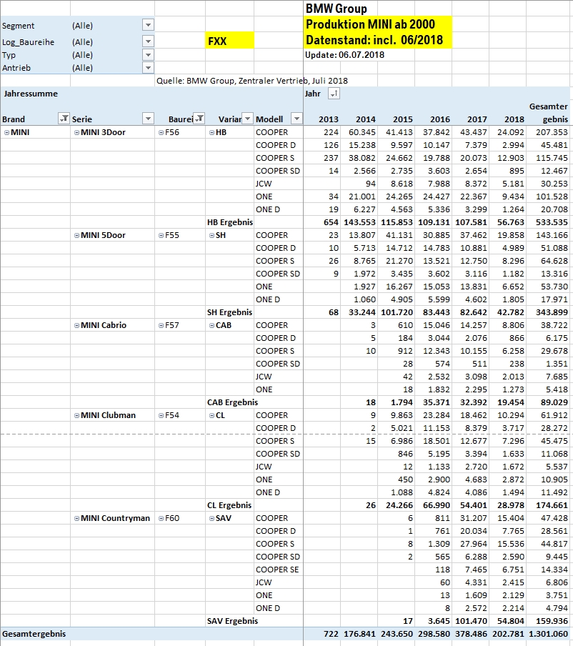
Task: Click the COOPER SE model cell
Action: point(277,570)
